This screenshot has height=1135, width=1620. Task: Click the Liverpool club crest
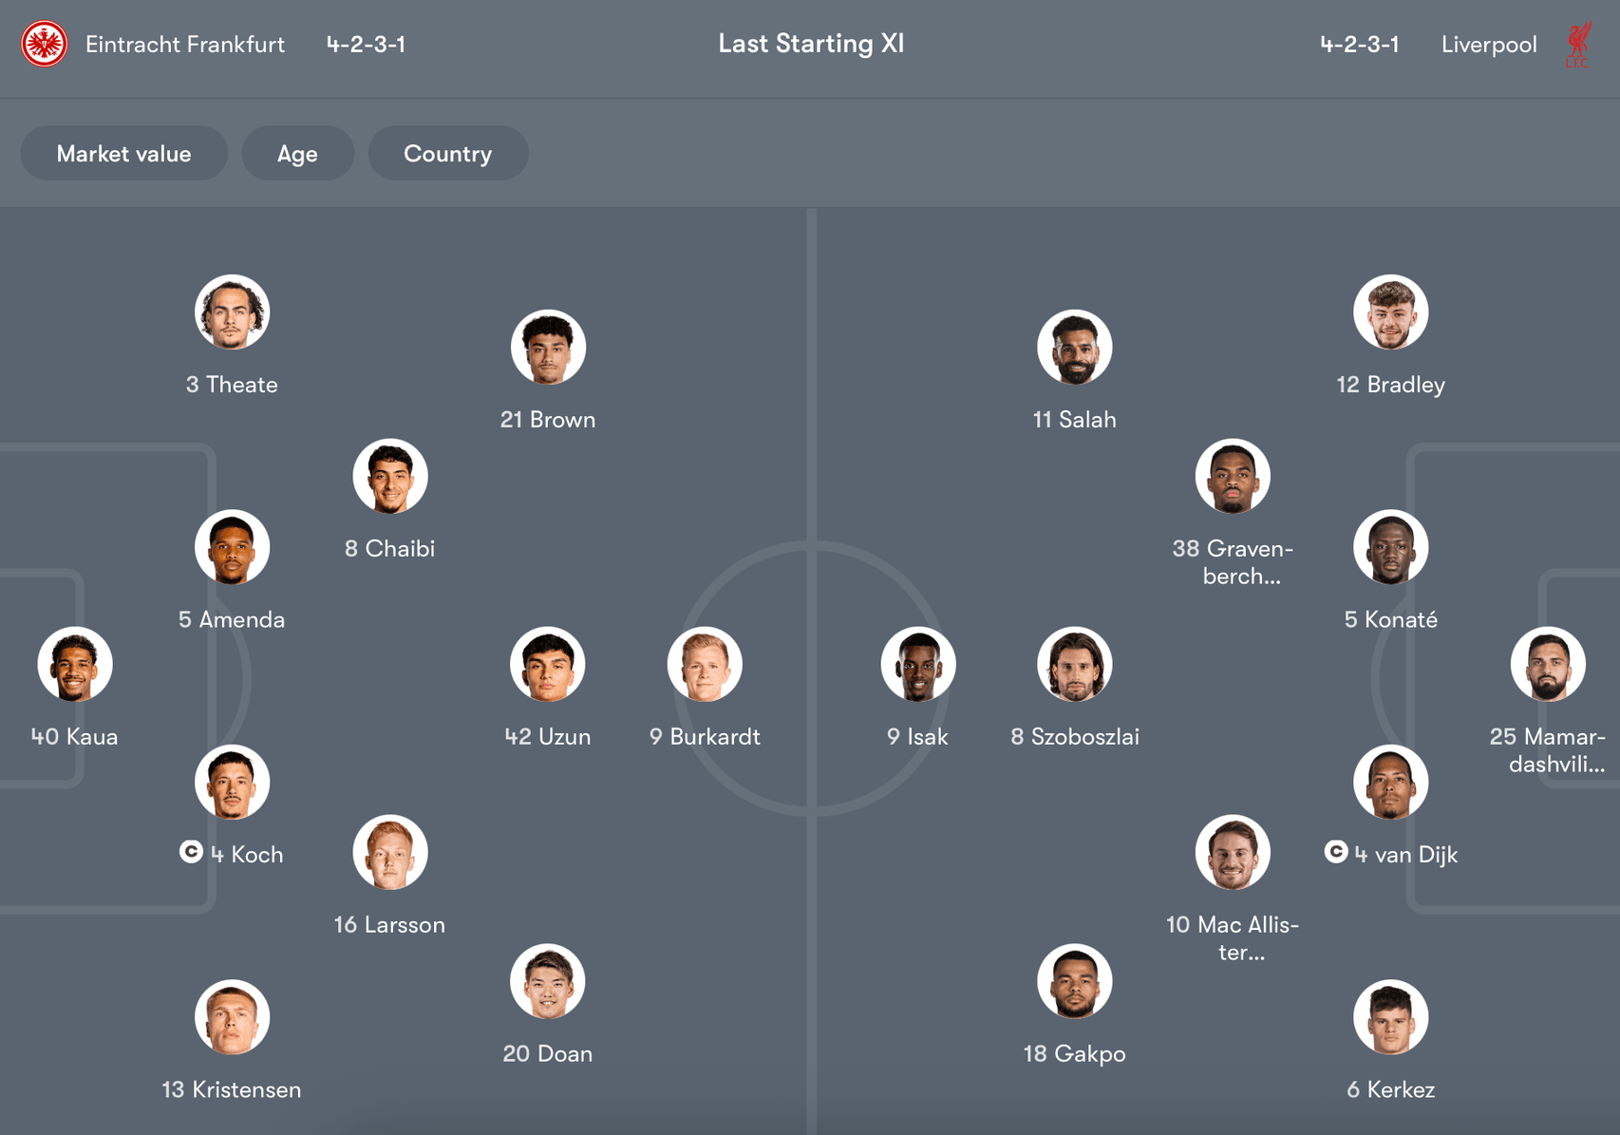pos(1578,45)
